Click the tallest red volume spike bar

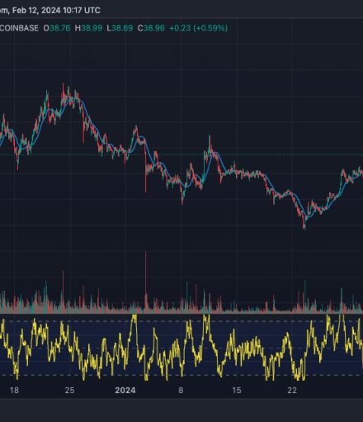[145, 282]
